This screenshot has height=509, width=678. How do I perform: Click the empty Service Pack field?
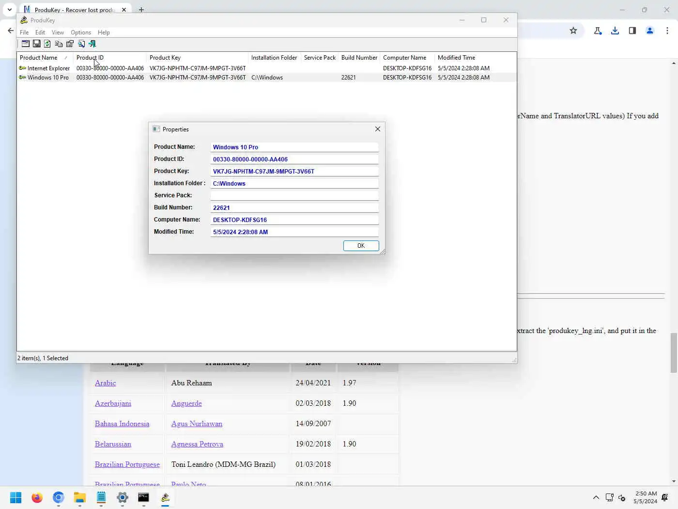294,195
